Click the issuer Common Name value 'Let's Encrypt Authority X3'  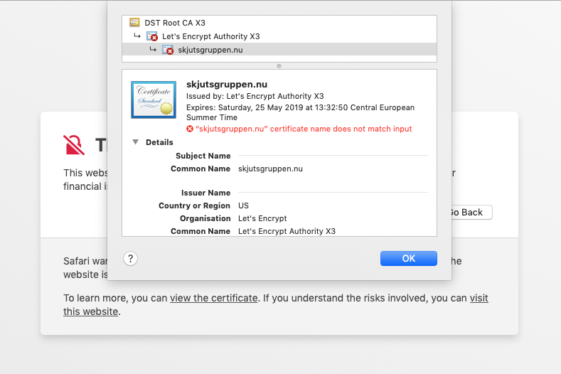coord(287,231)
